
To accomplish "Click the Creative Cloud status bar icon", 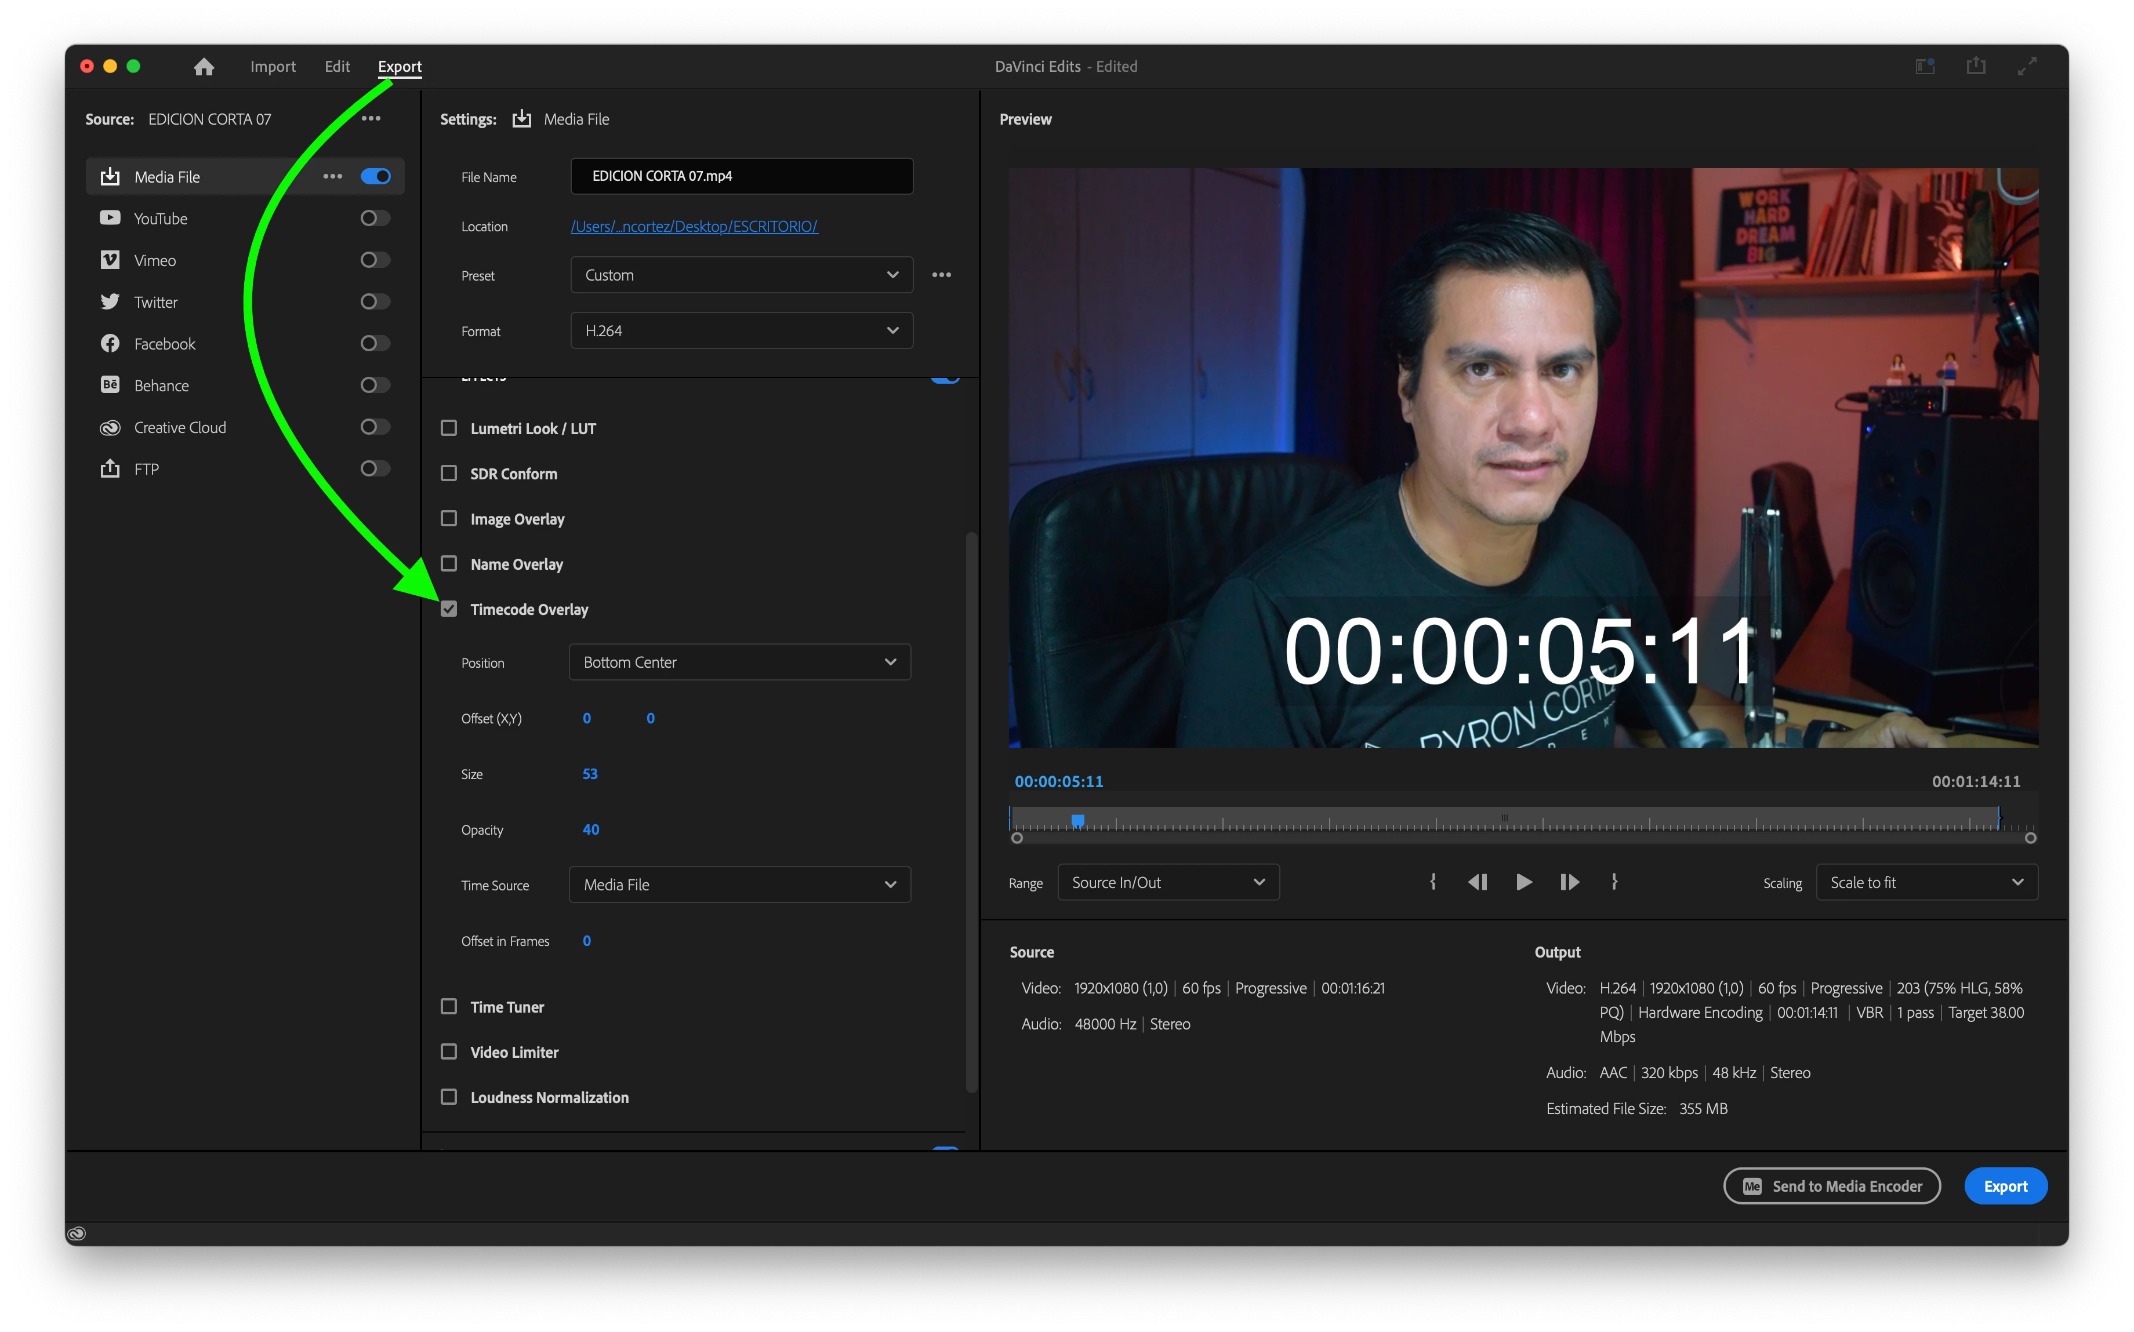I will [x=77, y=1233].
